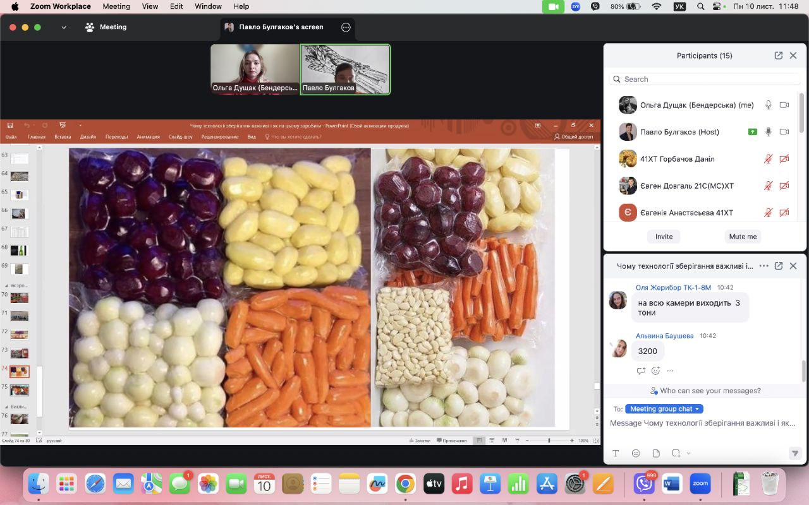Open the Help menu in menu bar

pyautogui.click(x=241, y=6)
